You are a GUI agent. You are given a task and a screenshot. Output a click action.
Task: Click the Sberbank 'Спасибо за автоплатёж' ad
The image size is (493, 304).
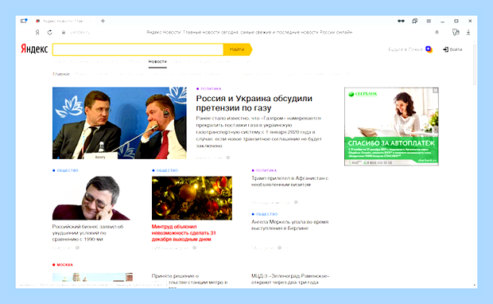point(391,127)
